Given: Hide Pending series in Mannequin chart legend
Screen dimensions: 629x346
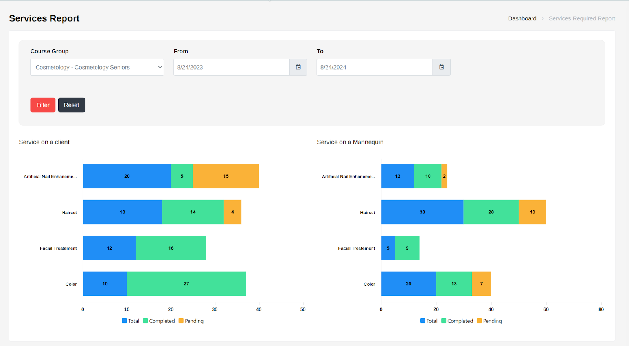Looking at the screenshot, I should click(489, 321).
